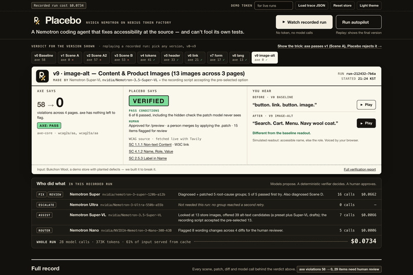The height and width of the screenshot is (275, 413).
Task: Click the '$0.0006' cost cell
Action: click(369, 230)
